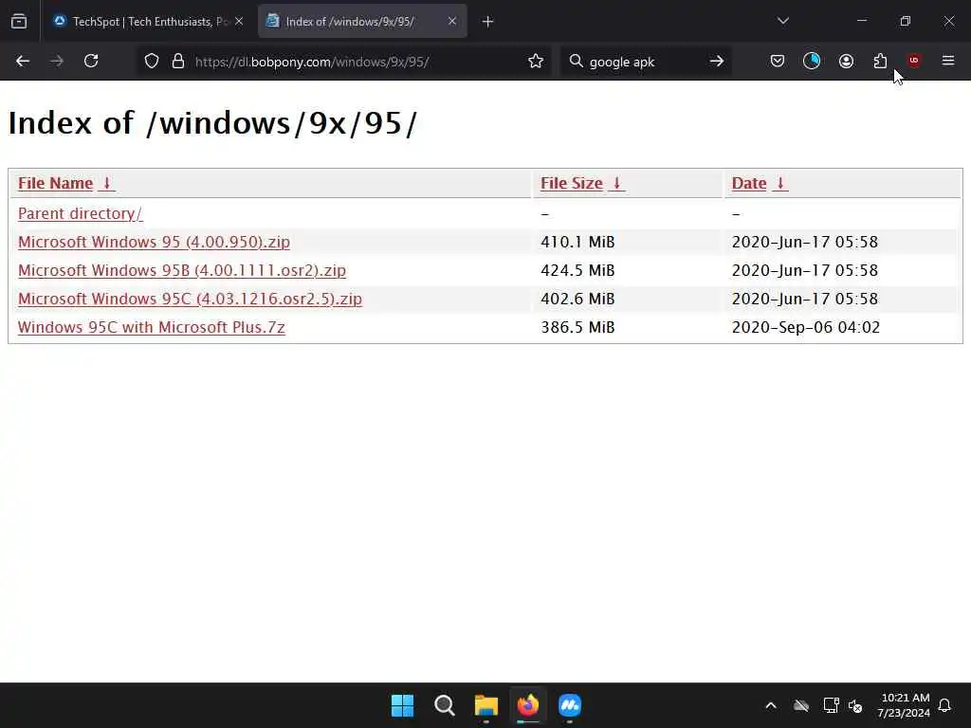Screen dimensions: 971x728
Task: Open the Extensions puzzle icon
Action: (880, 61)
